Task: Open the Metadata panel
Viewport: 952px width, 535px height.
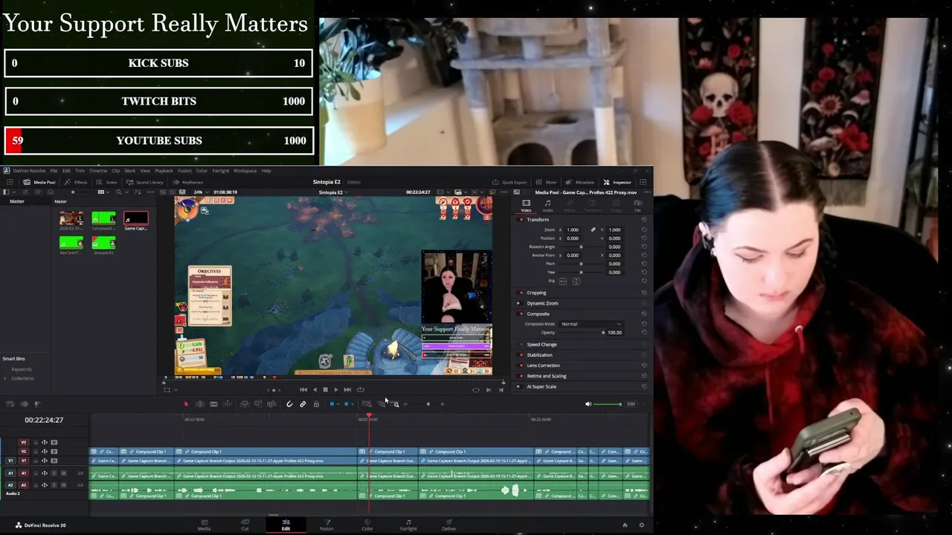Action: (580, 182)
